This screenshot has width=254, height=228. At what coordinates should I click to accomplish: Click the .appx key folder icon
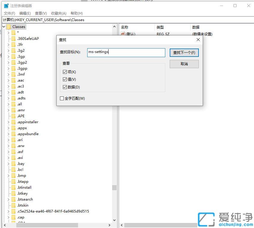[13, 128]
